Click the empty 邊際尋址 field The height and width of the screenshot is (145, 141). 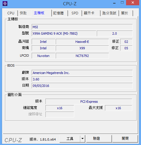(x=60, y=114)
